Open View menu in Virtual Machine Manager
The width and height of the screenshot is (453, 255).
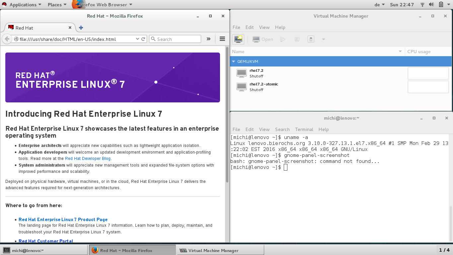(x=264, y=27)
